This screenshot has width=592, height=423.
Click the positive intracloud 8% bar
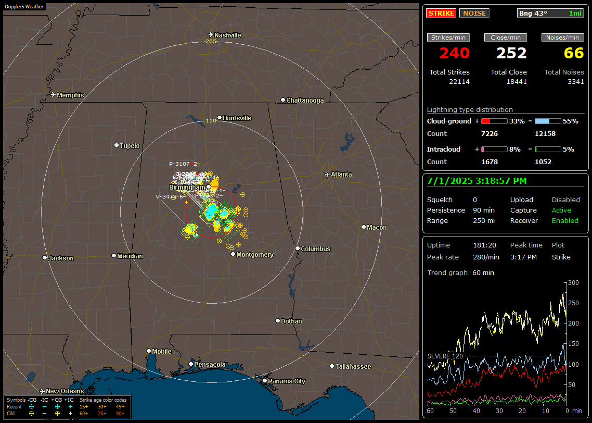pyautogui.click(x=494, y=150)
